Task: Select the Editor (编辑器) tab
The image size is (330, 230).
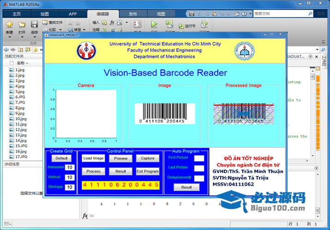Action: pyautogui.click(x=103, y=14)
